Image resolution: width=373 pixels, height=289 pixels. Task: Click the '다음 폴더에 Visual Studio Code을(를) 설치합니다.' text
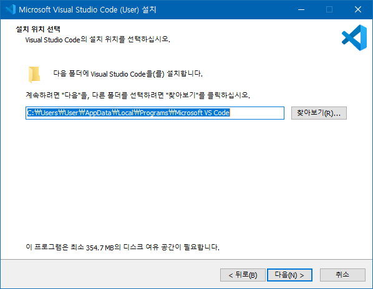coord(128,73)
